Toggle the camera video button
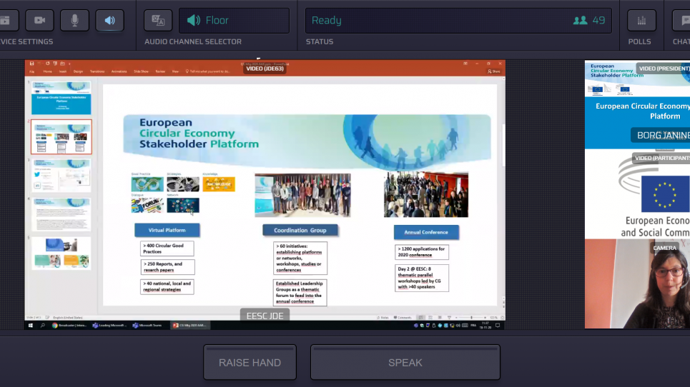Viewport: 690px width, 387px height. pos(39,20)
